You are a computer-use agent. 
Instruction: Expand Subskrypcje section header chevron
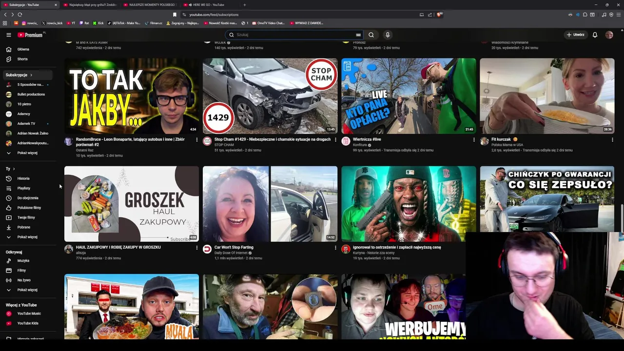tap(31, 75)
